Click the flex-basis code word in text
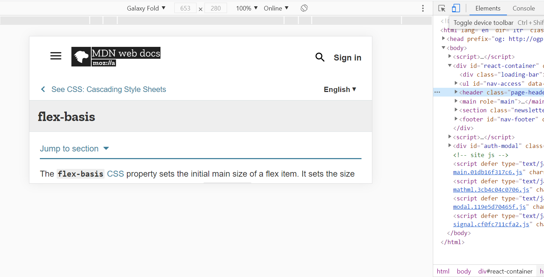The width and height of the screenshot is (544, 277). tap(81, 174)
